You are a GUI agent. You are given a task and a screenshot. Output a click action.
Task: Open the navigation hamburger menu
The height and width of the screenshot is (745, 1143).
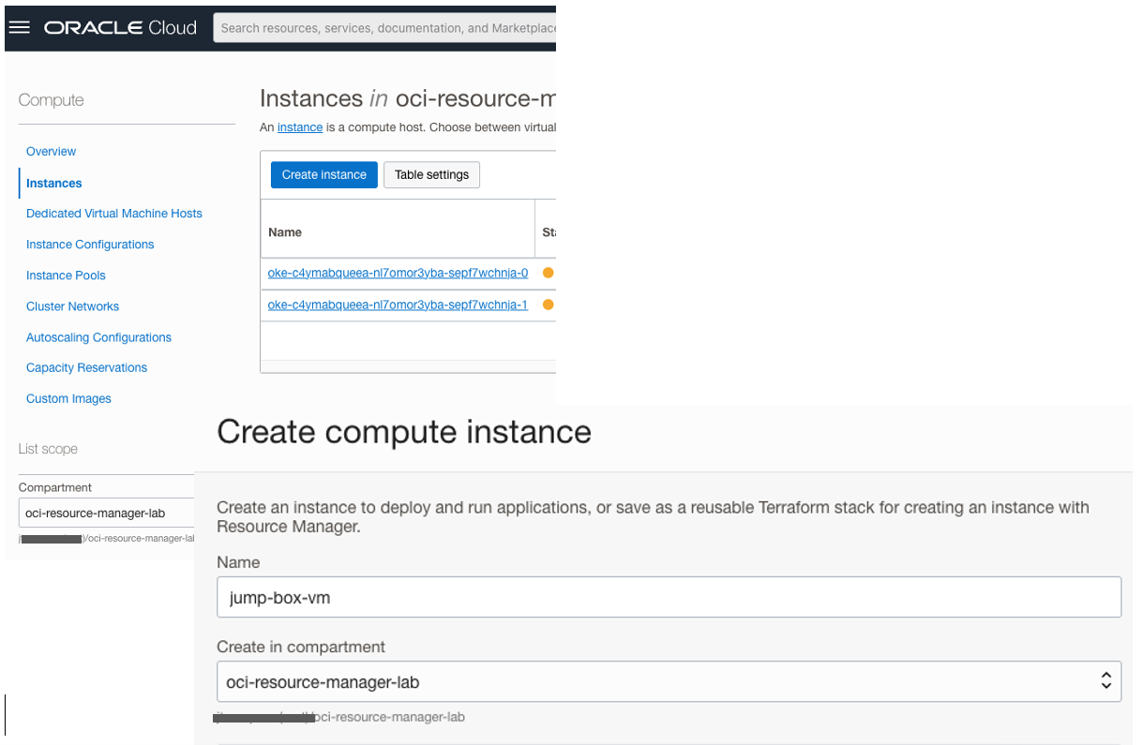coord(19,27)
